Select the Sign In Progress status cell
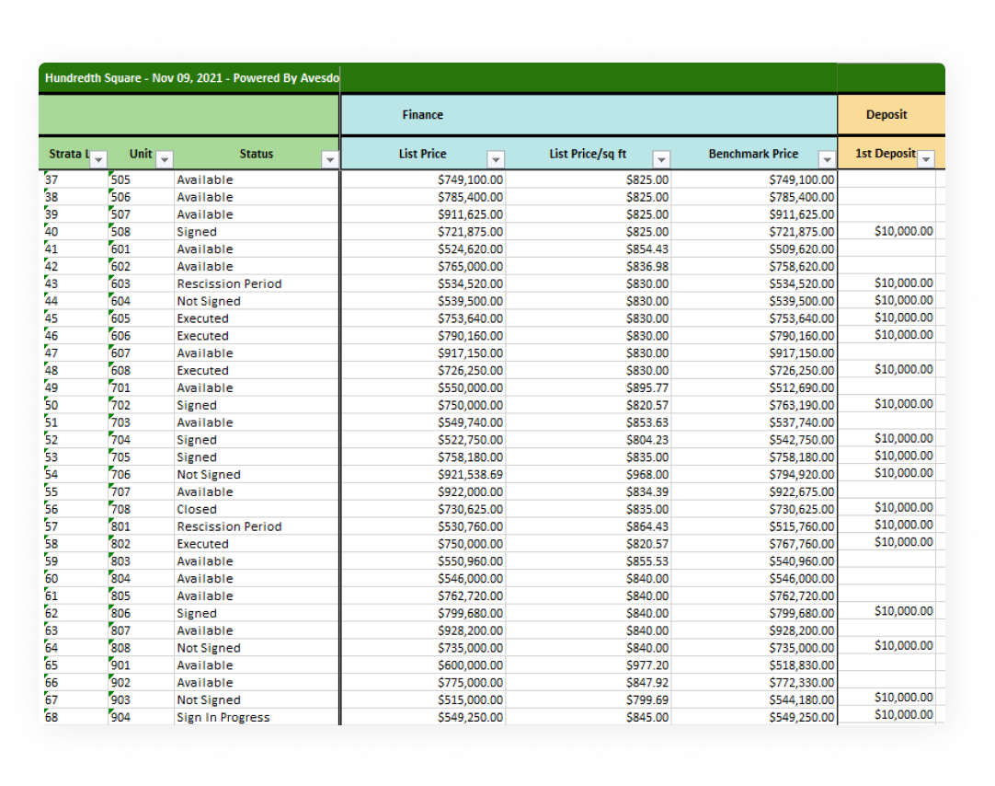Screen dimensions: 995x786 coord(257,717)
